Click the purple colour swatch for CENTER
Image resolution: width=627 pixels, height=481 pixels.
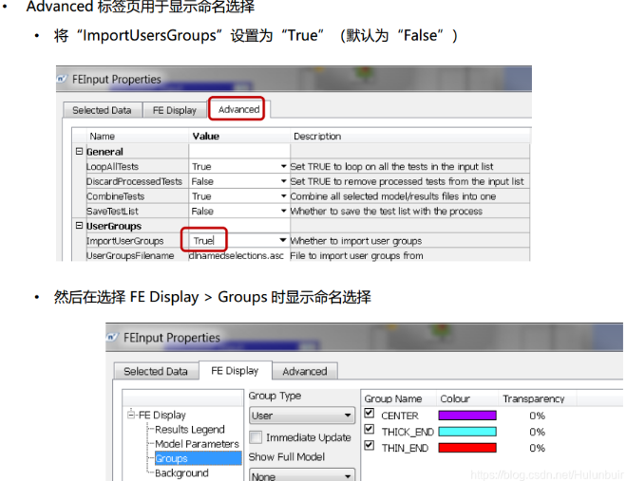click(x=466, y=416)
